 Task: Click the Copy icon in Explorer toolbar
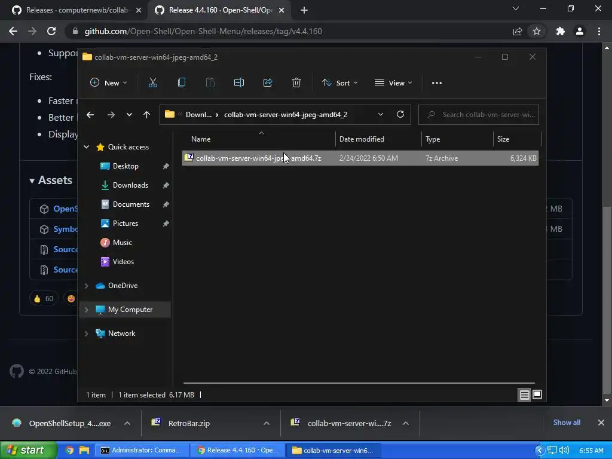[x=182, y=82]
